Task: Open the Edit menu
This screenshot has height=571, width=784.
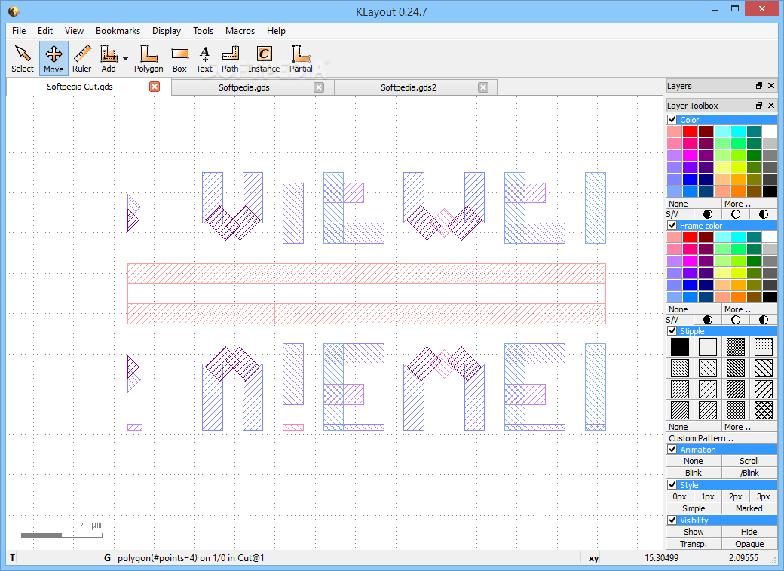Action: 45,30
